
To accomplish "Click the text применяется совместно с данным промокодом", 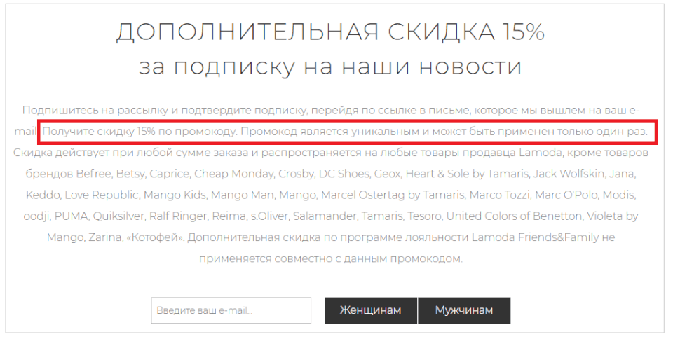I will 330,258.
